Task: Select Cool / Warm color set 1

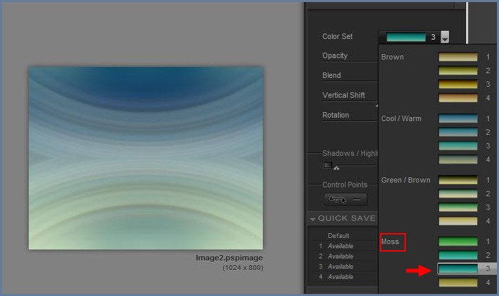Action: [x=458, y=119]
